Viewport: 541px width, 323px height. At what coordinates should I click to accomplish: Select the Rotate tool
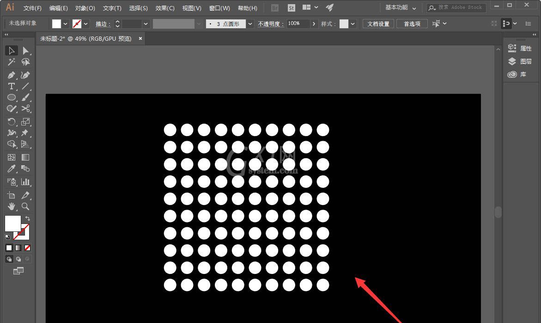click(x=12, y=122)
